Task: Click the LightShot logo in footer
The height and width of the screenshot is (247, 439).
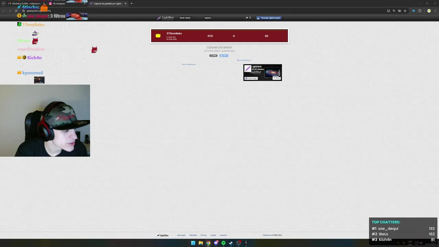Action: click(x=163, y=235)
